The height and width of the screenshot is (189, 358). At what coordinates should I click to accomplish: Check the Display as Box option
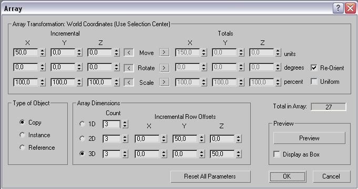click(277, 154)
